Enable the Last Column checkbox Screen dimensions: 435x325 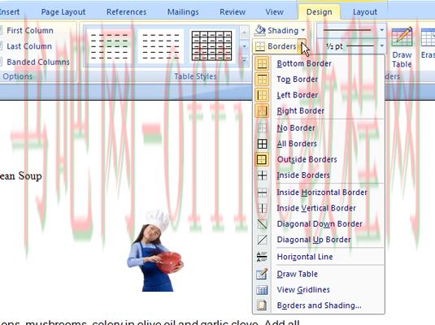pos(1,46)
